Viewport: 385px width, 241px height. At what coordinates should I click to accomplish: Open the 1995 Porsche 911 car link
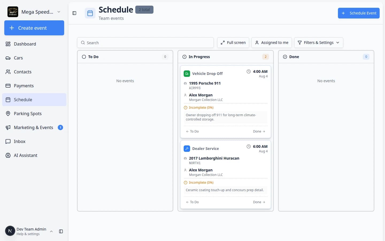pyautogui.click(x=205, y=83)
